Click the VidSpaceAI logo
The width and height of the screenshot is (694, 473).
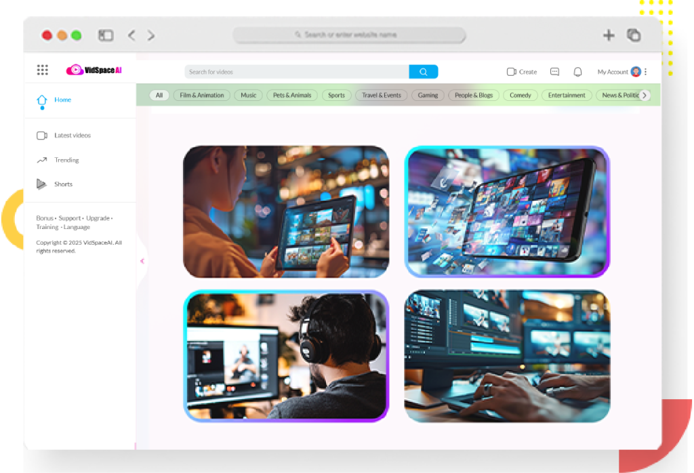coord(94,70)
